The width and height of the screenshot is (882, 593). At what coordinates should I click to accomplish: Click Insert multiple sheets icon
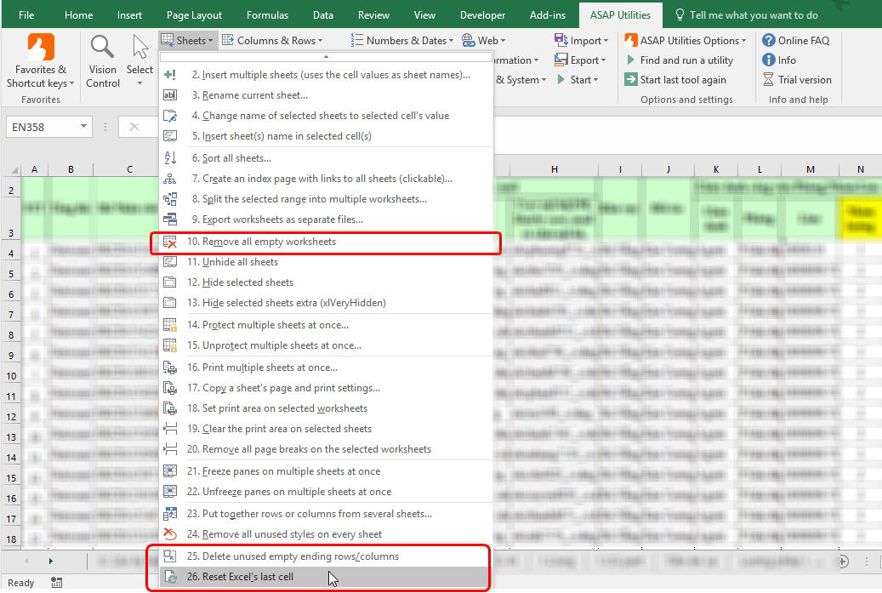[x=170, y=75]
